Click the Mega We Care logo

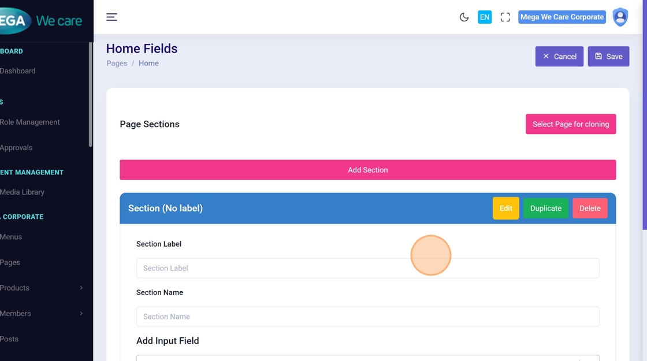coord(40,21)
